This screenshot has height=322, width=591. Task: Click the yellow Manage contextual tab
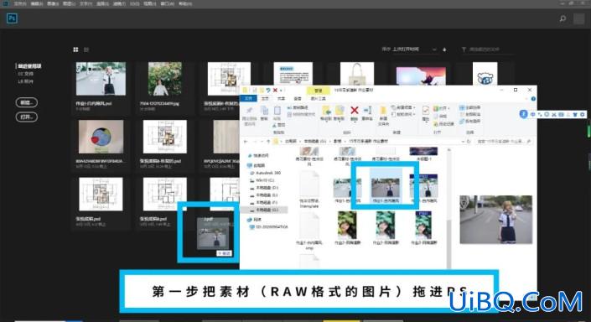[x=319, y=91]
